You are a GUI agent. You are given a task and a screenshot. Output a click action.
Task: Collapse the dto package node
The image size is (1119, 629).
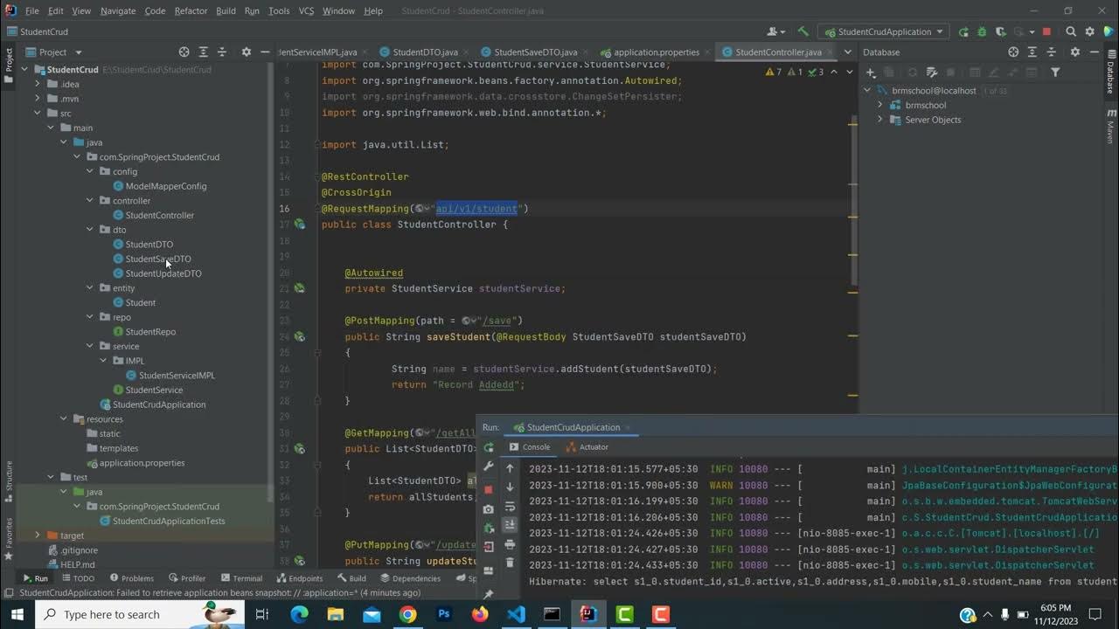[x=90, y=230]
